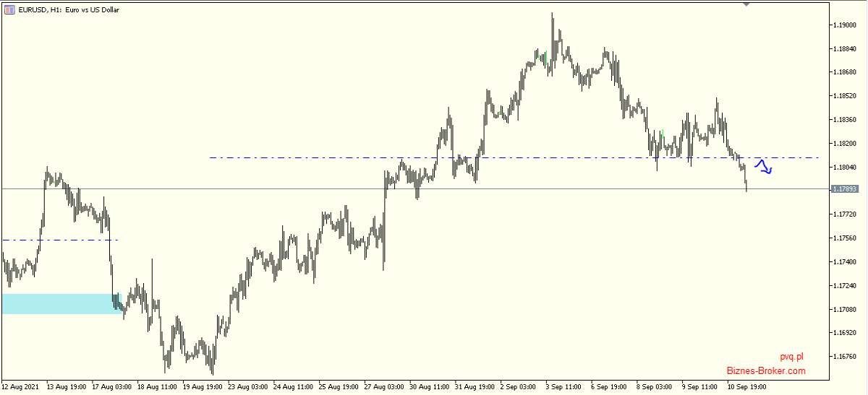Click the '2 Sep 03:00' timestamp on time scale

(519, 387)
